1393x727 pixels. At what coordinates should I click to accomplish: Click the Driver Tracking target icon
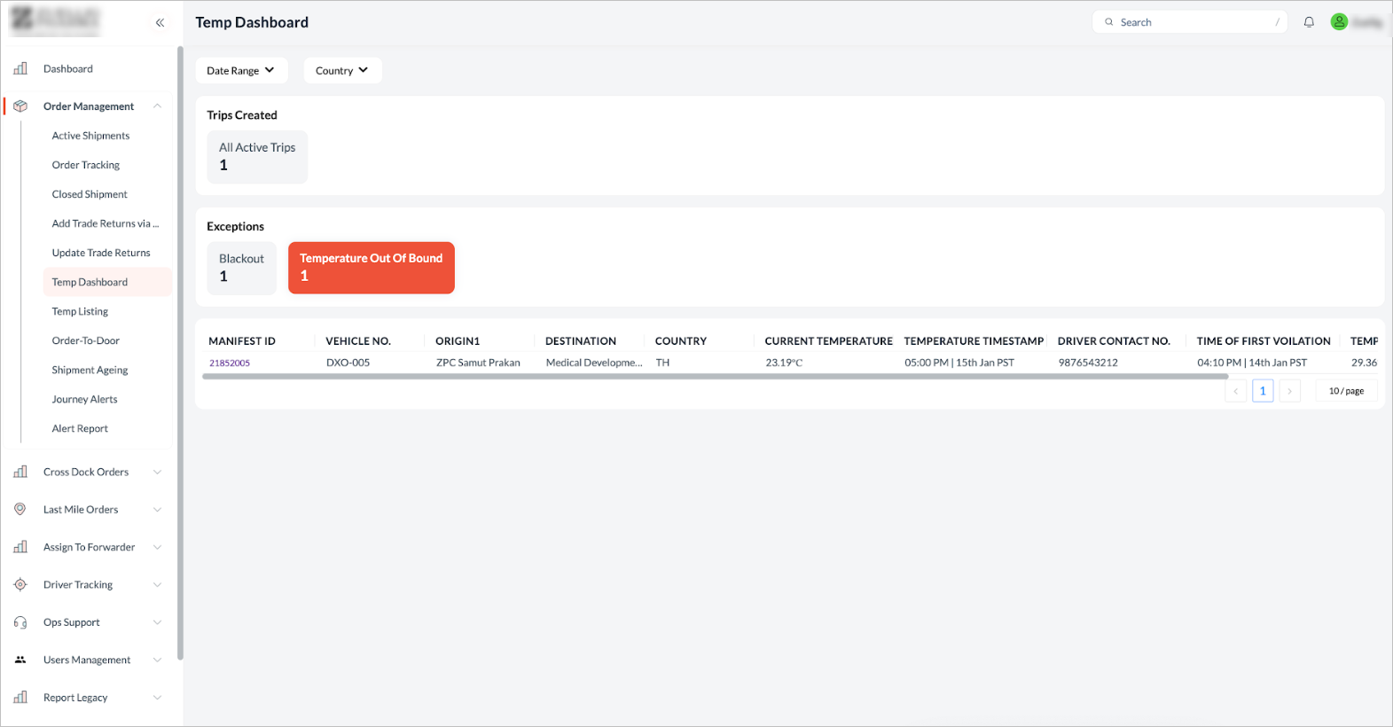(20, 584)
